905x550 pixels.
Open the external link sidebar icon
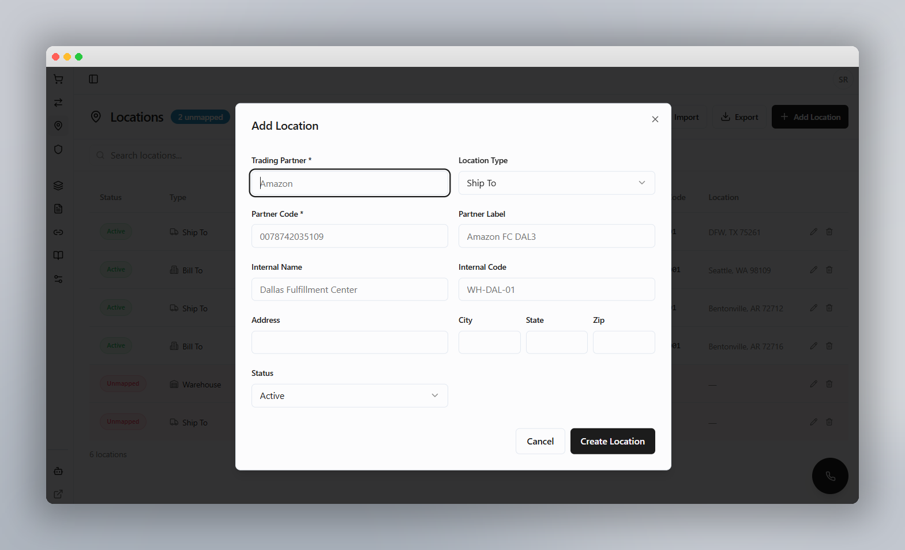(x=58, y=494)
